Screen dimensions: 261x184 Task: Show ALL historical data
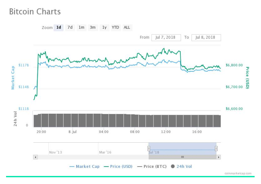pyautogui.click(x=127, y=28)
